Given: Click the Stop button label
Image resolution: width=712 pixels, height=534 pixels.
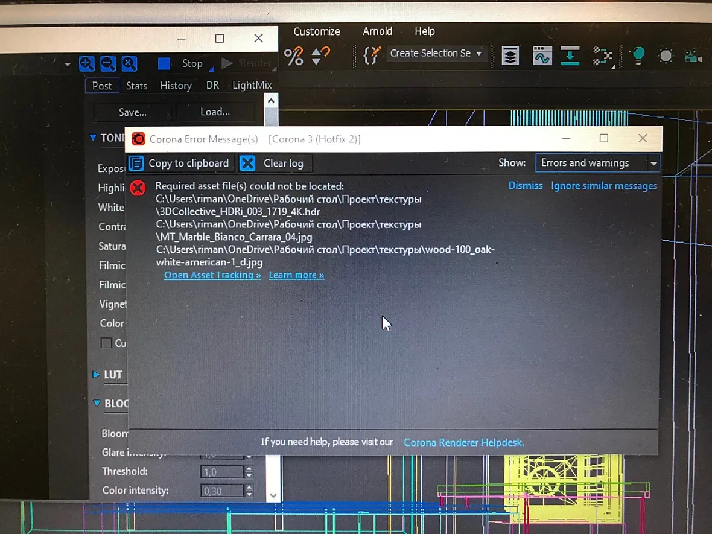Looking at the screenshot, I should [x=192, y=63].
